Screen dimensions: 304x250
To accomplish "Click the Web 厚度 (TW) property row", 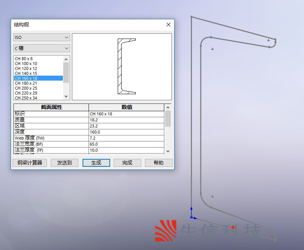I will click(50, 138).
